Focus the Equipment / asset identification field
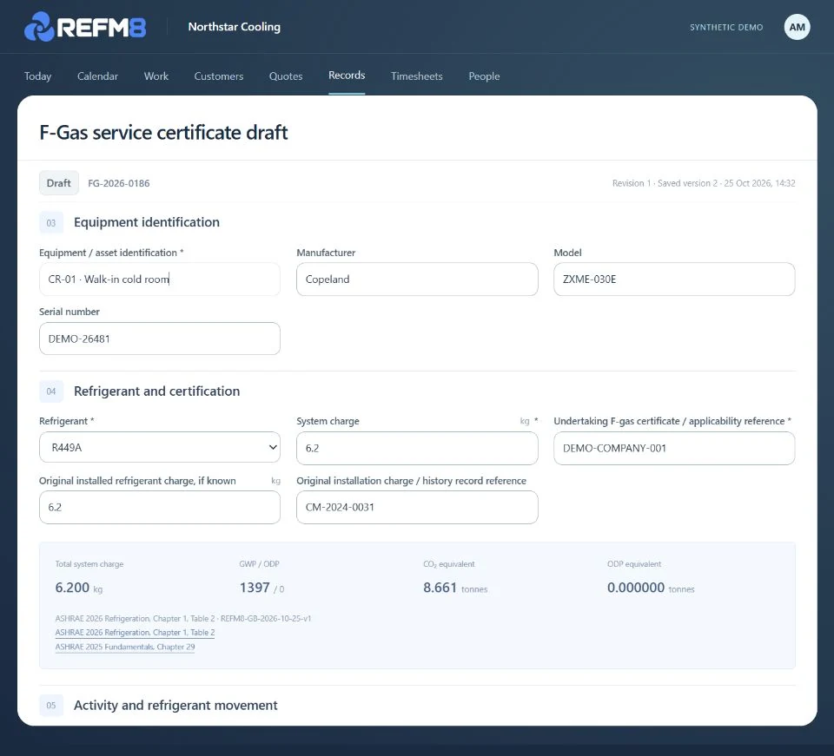Viewport: 834px width, 756px height. pyautogui.click(x=160, y=279)
